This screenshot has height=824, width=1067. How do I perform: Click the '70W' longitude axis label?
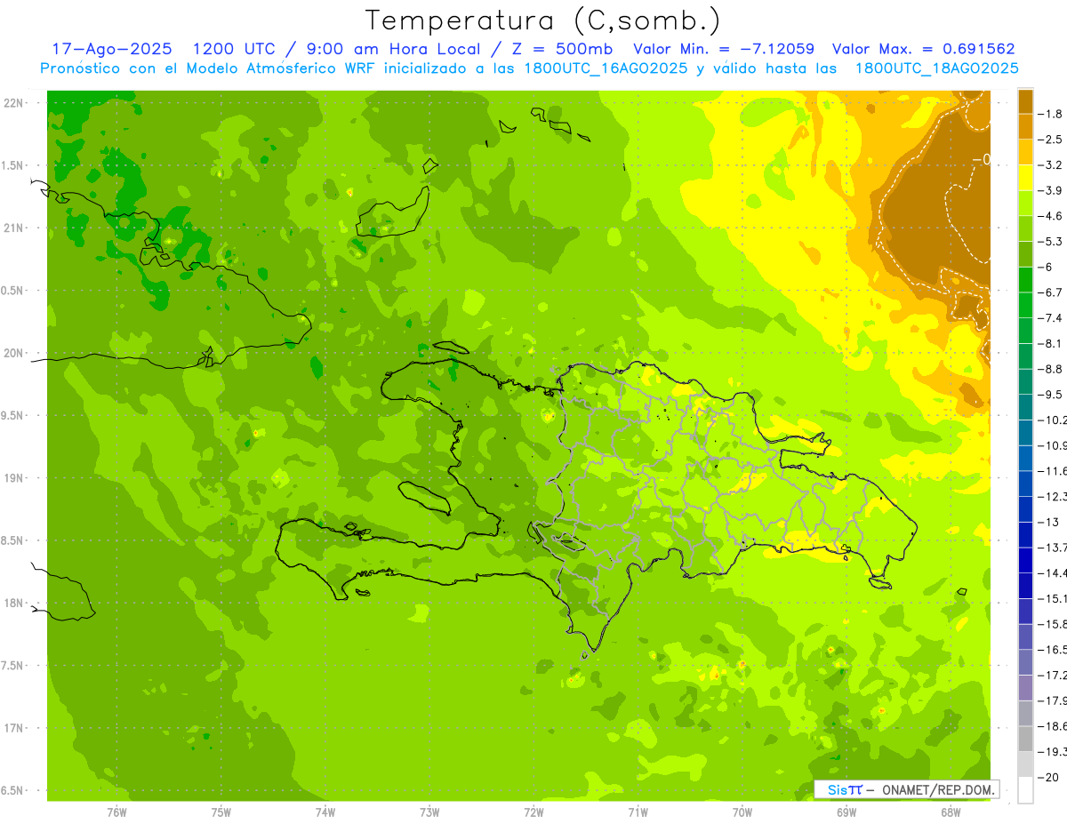click(742, 812)
